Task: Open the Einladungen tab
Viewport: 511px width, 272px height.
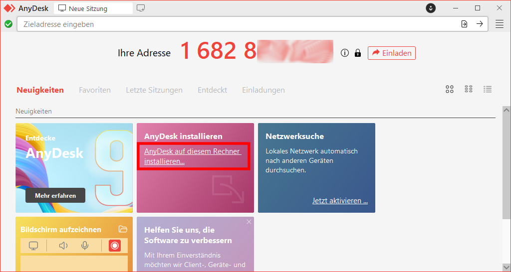Action: (263, 90)
